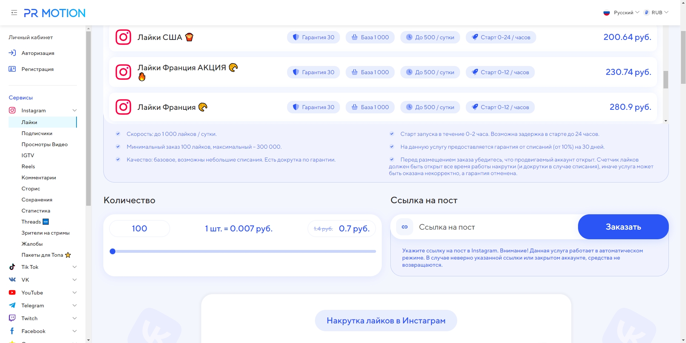Expand the Tik Tok services section

coord(75,267)
